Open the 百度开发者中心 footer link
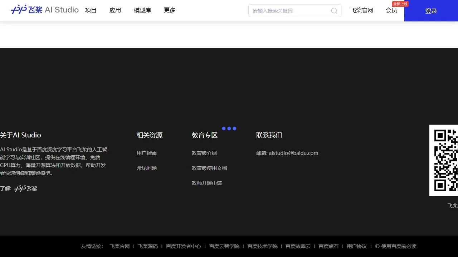Viewport: 458px width, 257px height. [184, 246]
